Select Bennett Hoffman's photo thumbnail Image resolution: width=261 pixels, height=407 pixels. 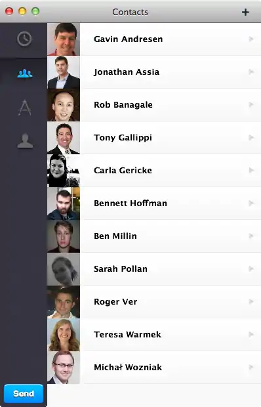click(64, 203)
